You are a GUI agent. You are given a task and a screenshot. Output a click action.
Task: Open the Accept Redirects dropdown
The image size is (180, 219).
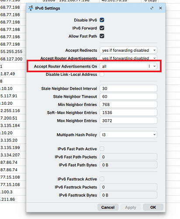pyautogui.click(x=128, y=50)
